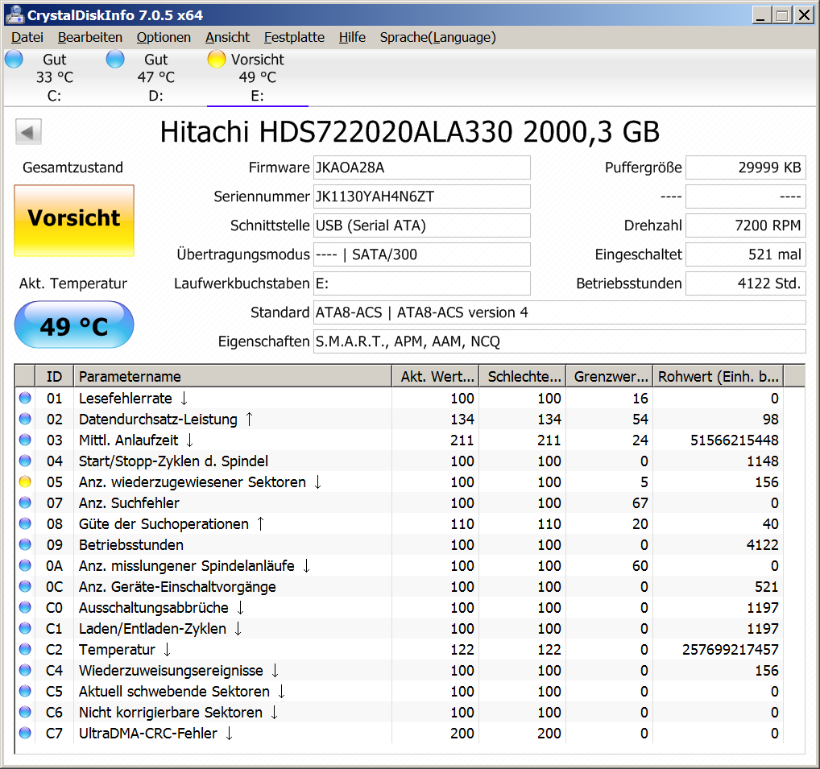Select the Parametername cell UltraDMA-CRC-Fehler
Screen dimensions: 820x769
click(148, 733)
